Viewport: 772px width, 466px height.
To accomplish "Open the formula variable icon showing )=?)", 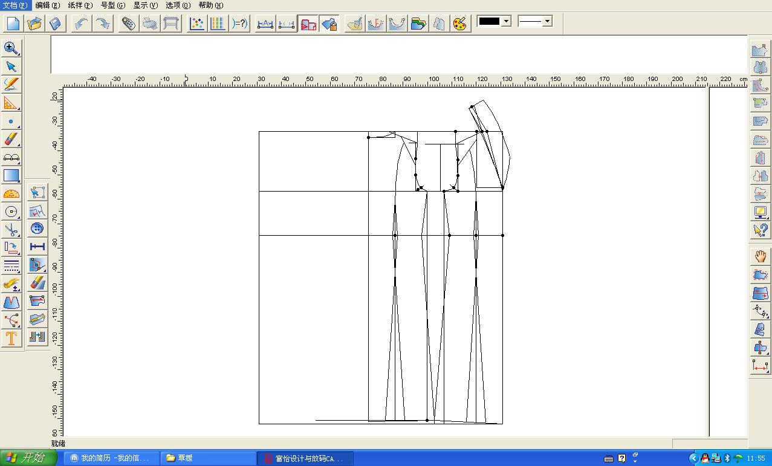I will pyautogui.click(x=239, y=24).
